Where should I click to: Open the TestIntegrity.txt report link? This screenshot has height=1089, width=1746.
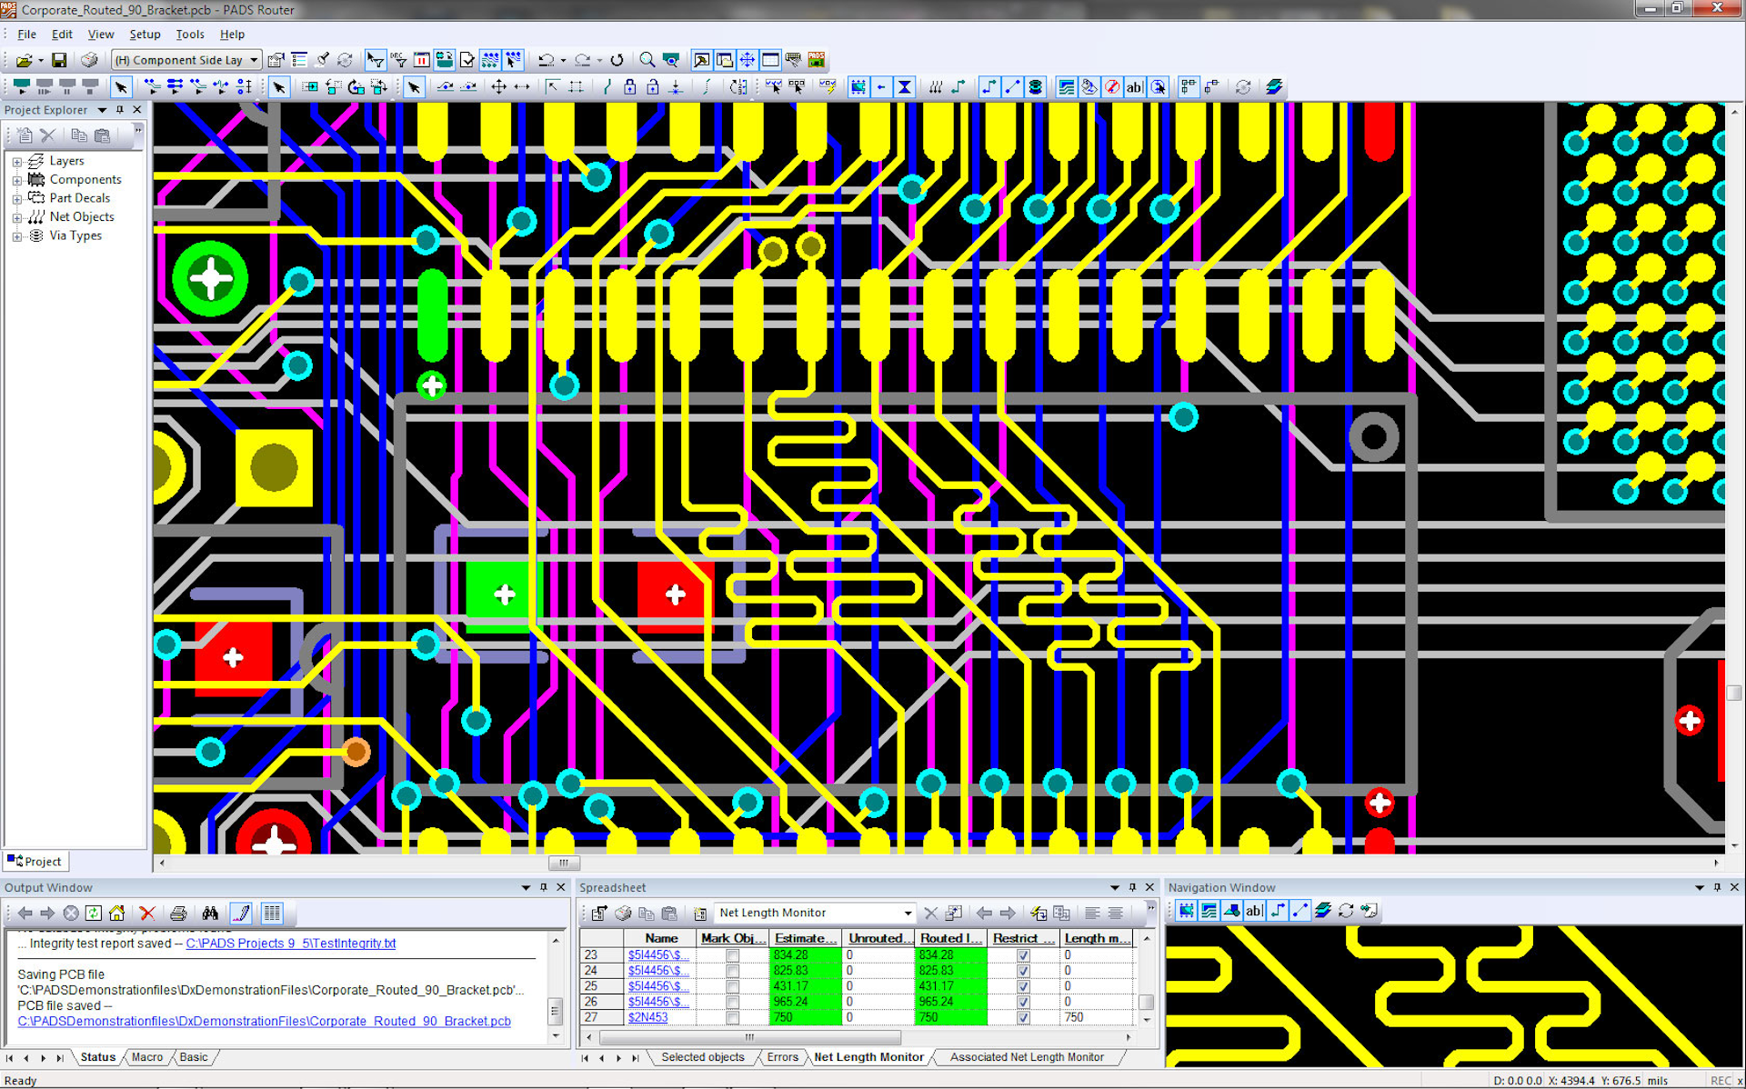click(290, 944)
